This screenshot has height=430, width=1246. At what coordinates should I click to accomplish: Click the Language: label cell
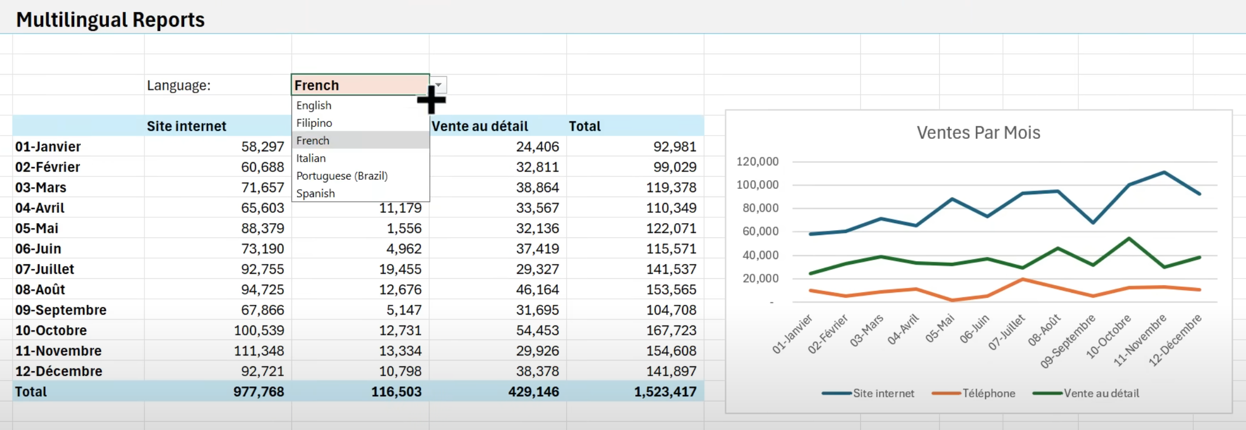click(179, 85)
